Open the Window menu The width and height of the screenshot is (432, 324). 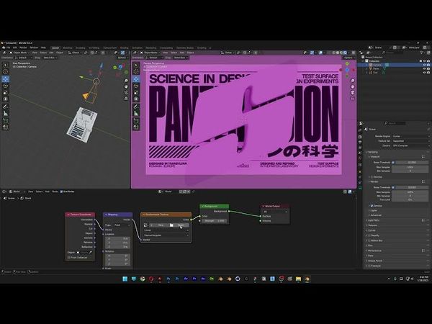point(34,48)
